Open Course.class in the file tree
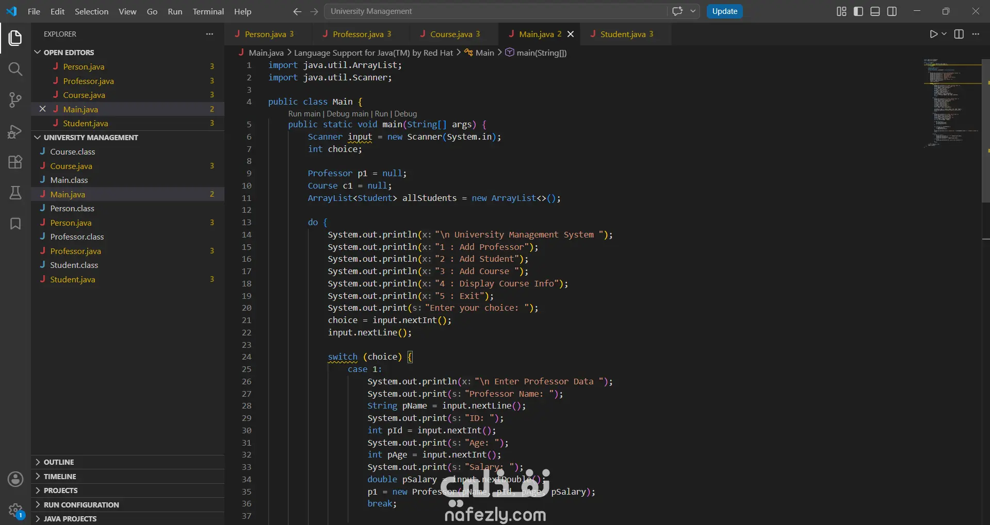The image size is (990, 525). coord(72,152)
